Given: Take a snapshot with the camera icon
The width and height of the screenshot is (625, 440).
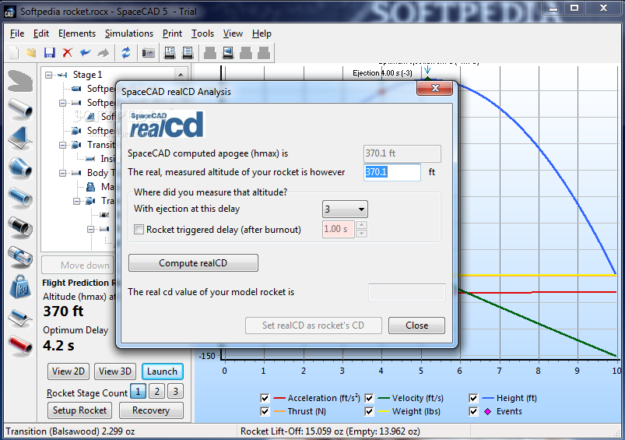Looking at the screenshot, I should (x=149, y=53).
